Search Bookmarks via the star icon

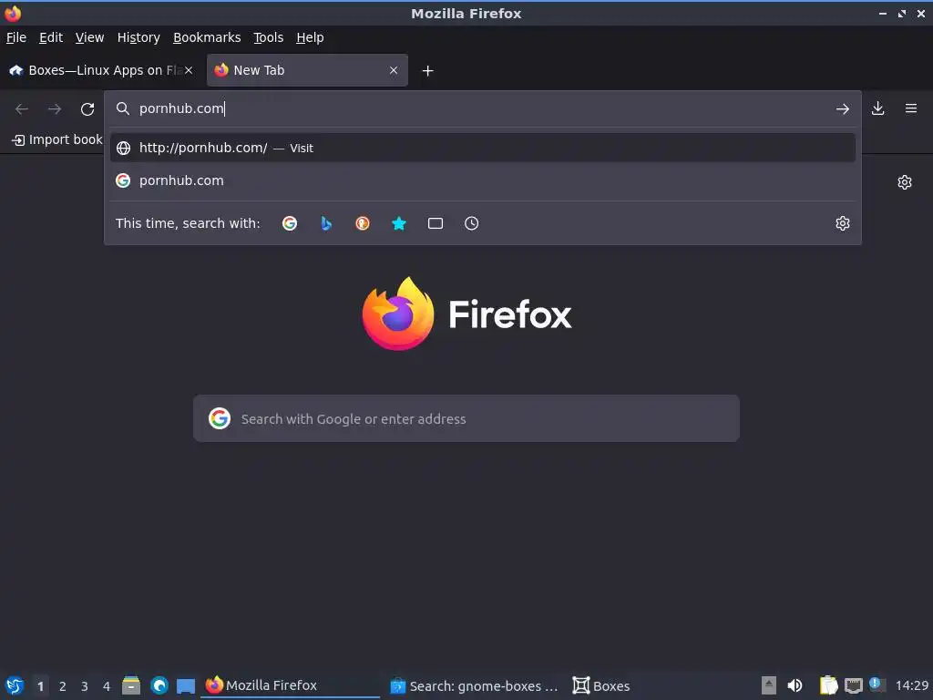point(399,223)
